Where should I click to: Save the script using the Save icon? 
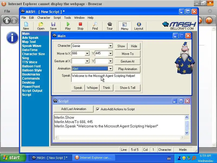[53, 26]
